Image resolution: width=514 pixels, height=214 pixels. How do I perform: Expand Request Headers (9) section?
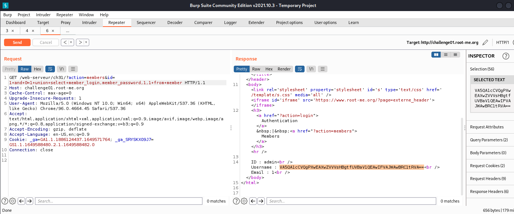pos(490,179)
